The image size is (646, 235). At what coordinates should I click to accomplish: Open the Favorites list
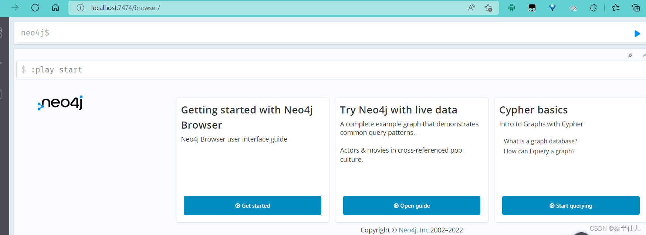pyautogui.click(x=616, y=8)
